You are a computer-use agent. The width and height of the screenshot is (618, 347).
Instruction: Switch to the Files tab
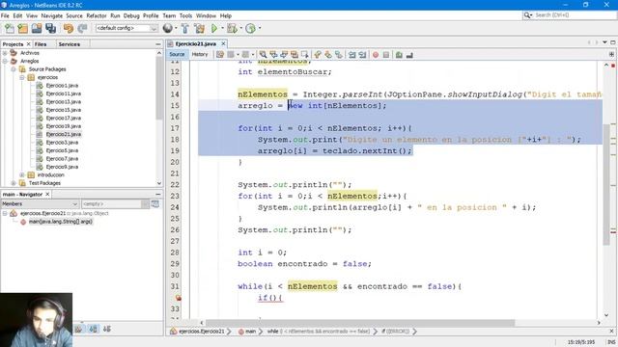[x=41, y=44]
